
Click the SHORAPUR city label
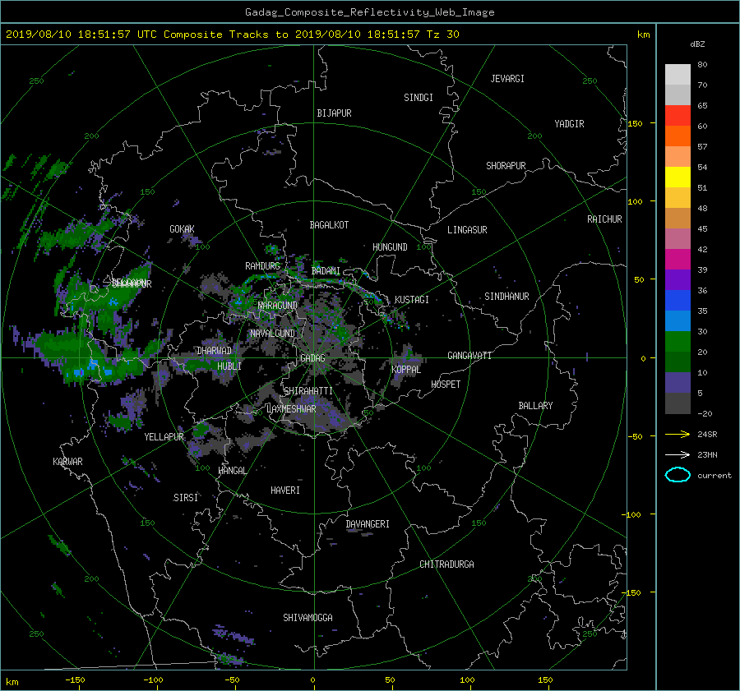[x=506, y=166]
